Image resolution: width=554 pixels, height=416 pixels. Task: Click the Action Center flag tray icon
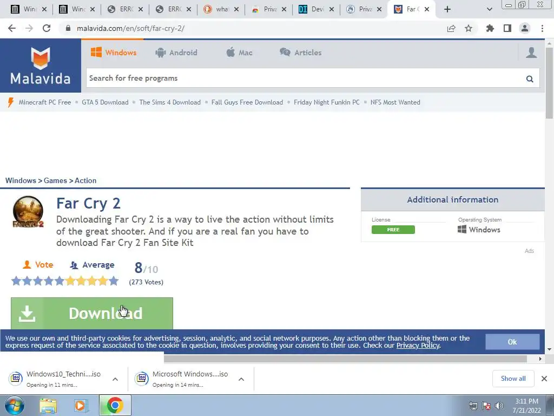486,406
